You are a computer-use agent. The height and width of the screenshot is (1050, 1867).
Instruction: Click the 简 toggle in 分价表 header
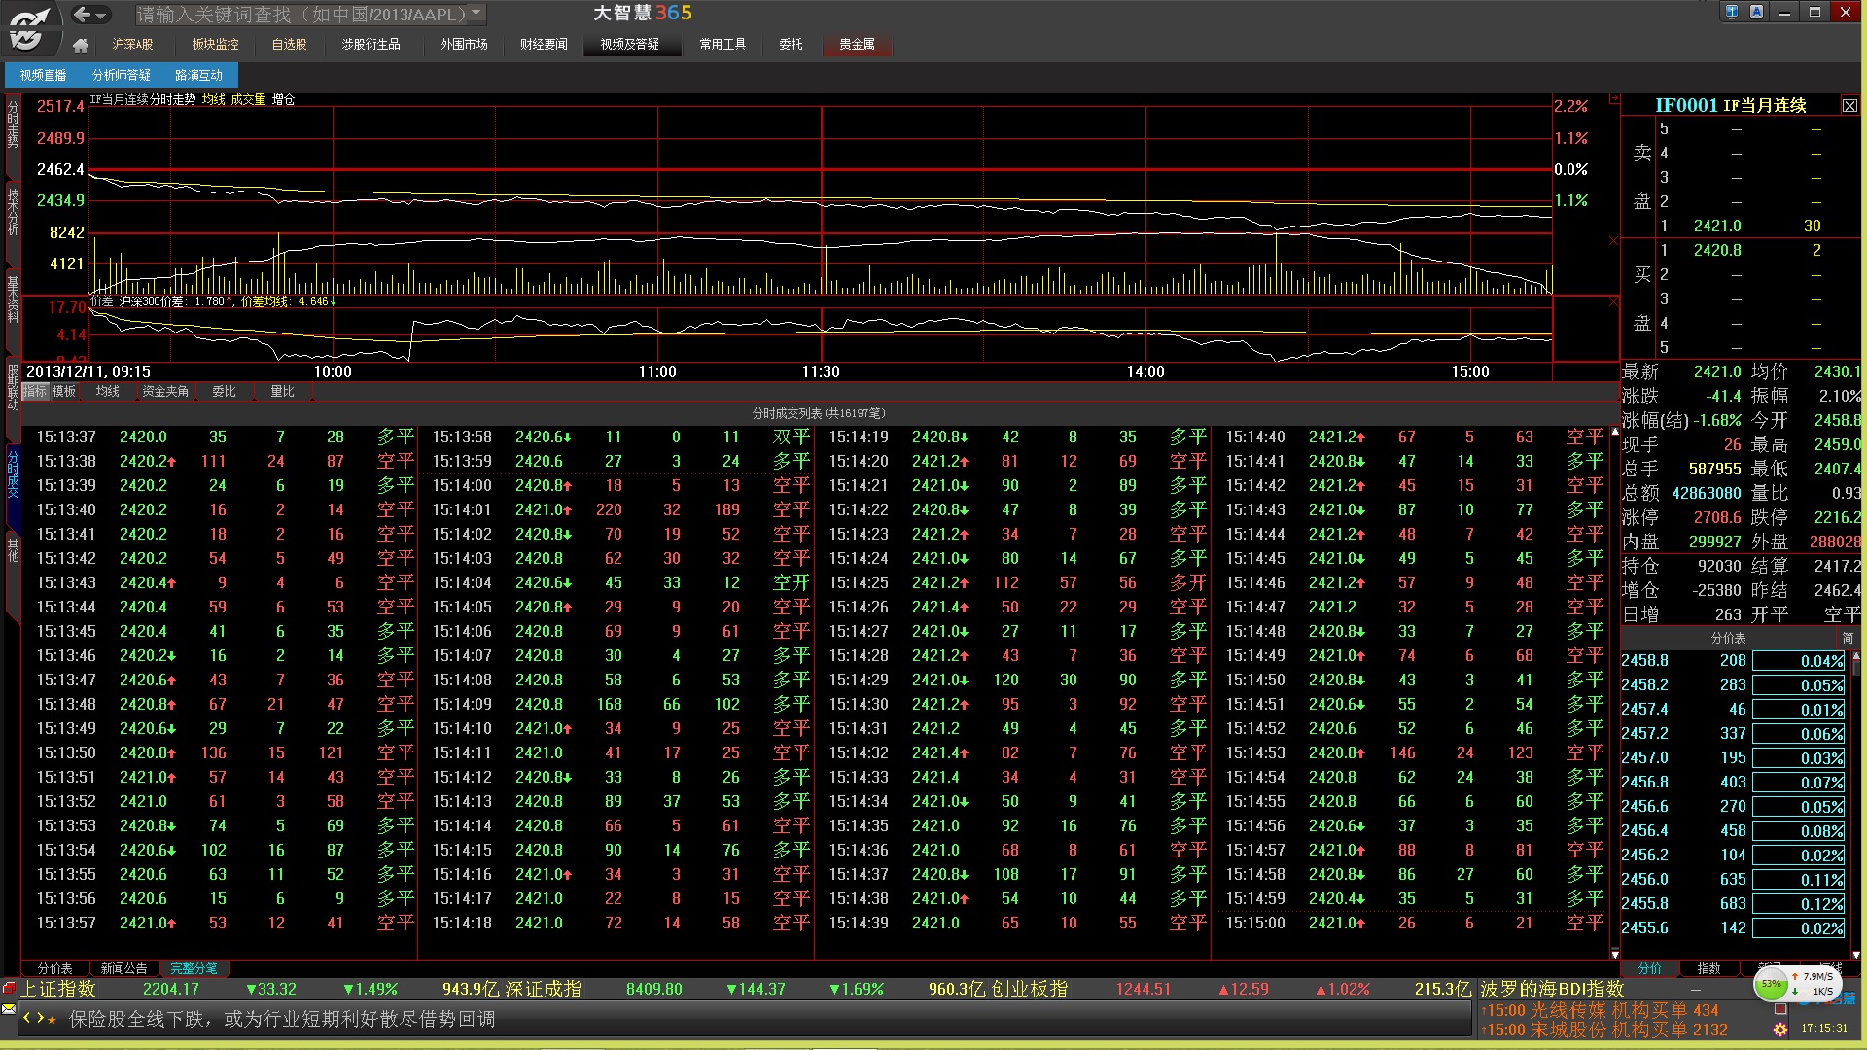click(x=1848, y=638)
